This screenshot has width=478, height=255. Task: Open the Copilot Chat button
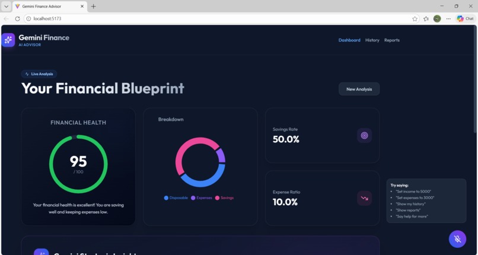click(465, 19)
